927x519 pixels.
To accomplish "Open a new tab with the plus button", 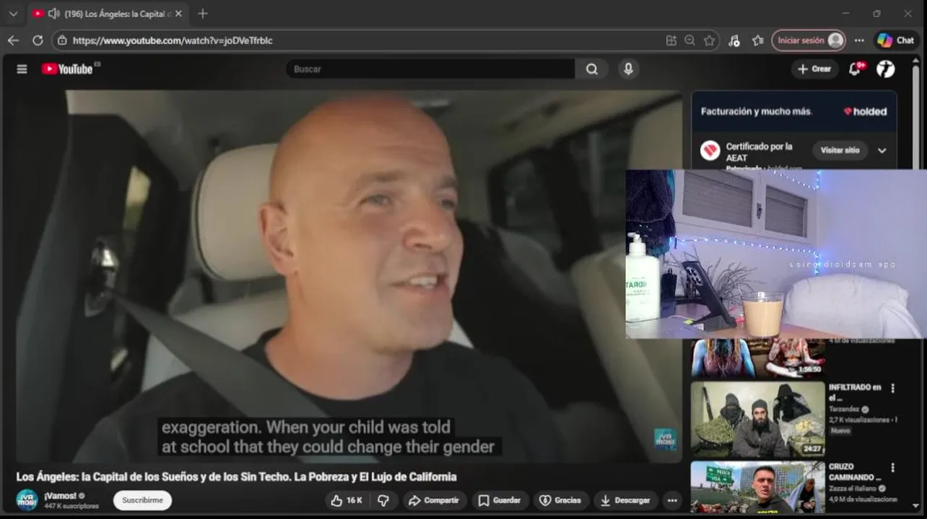I will 203,14.
